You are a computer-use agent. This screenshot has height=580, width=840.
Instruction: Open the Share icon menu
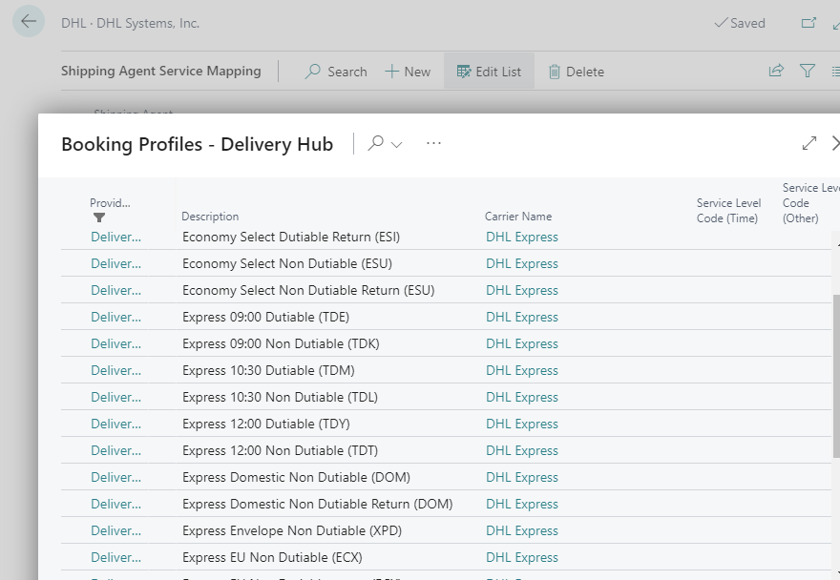[x=776, y=71]
